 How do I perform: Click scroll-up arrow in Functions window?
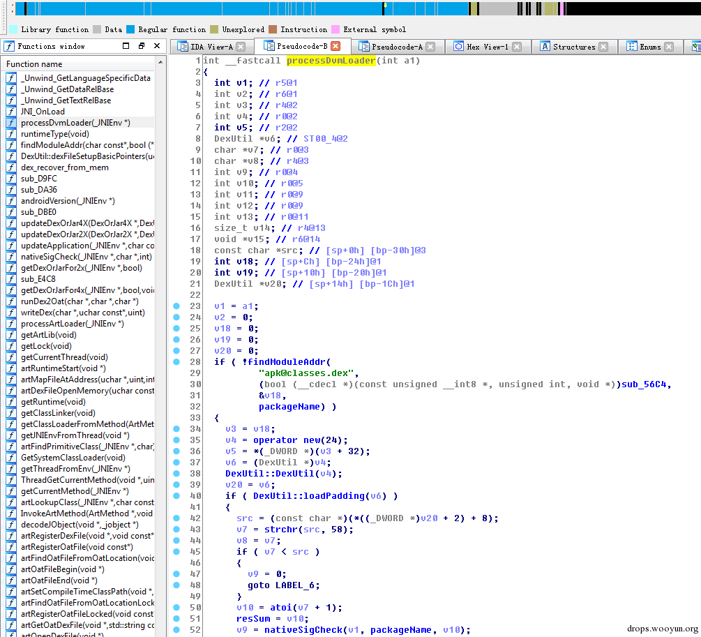[160, 63]
